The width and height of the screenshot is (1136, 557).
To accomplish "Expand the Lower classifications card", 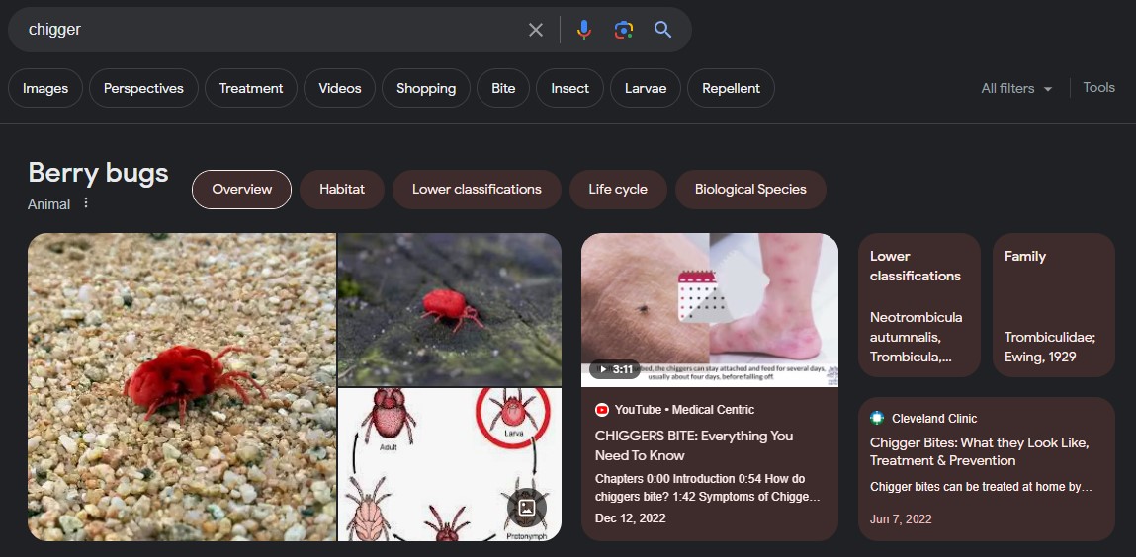I will click(918, 304).
